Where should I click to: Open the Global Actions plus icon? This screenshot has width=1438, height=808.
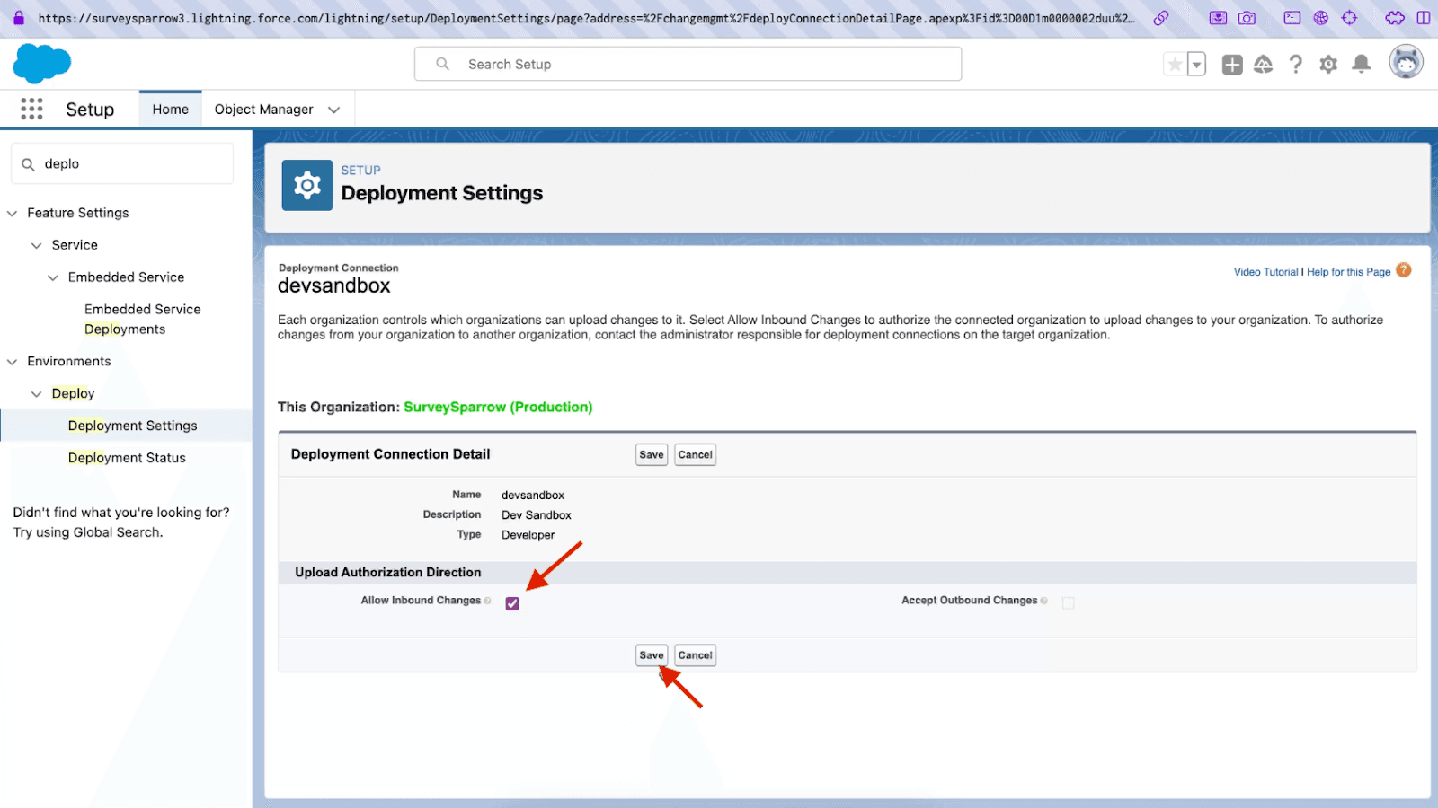pos(1232,65)
